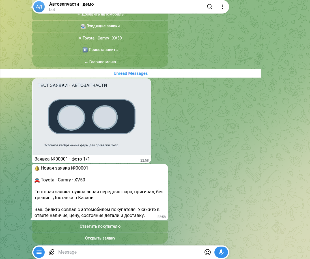Click Добавить автомобиль button

point(100,16)
